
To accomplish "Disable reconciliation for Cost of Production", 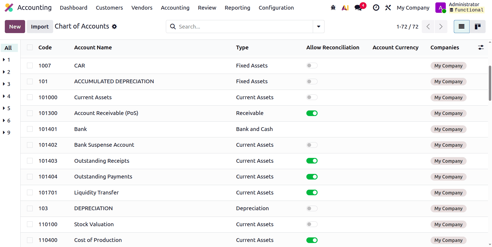I will 312,240.
